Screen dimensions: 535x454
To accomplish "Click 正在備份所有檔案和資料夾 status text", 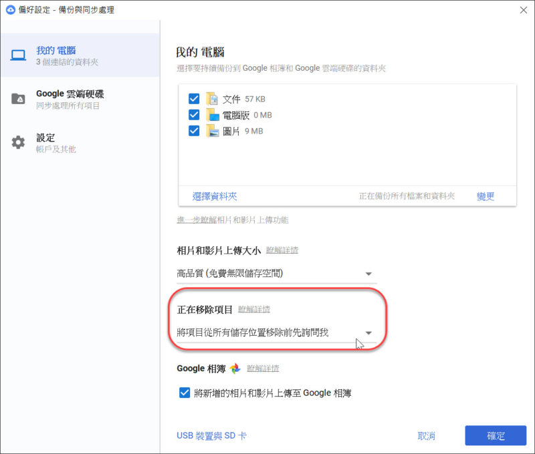I will [407, 196].
